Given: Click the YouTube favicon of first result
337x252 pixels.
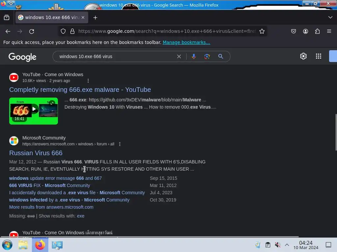Looking at the screenshot, I should coord(14,77).
